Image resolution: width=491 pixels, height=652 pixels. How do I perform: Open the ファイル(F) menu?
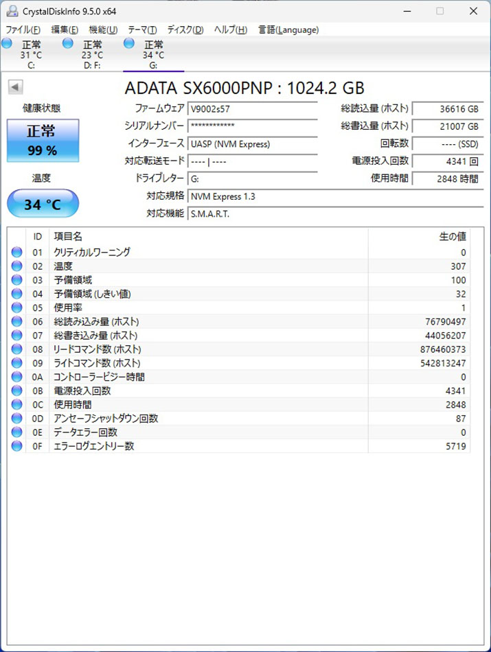[23, 30]
